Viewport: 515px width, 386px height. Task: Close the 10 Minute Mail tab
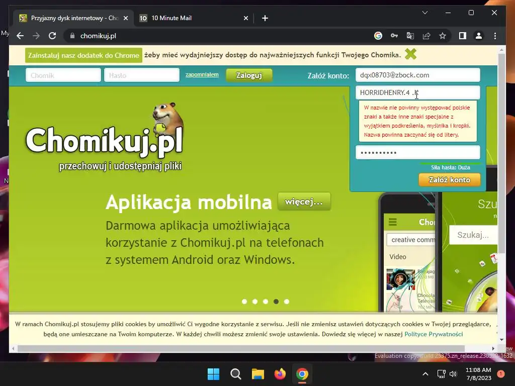tap(245, 18)
